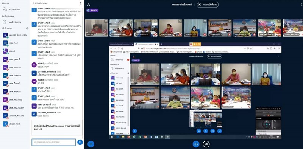Send the chat message with the arrow button

80,142
